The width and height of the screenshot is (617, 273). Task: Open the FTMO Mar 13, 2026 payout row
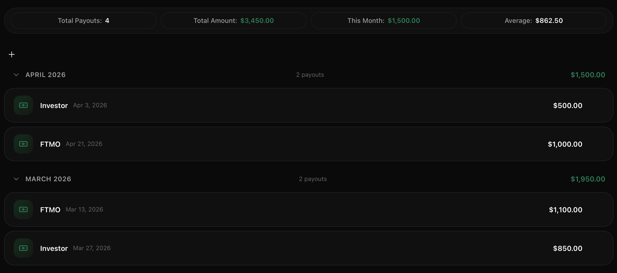308,209
